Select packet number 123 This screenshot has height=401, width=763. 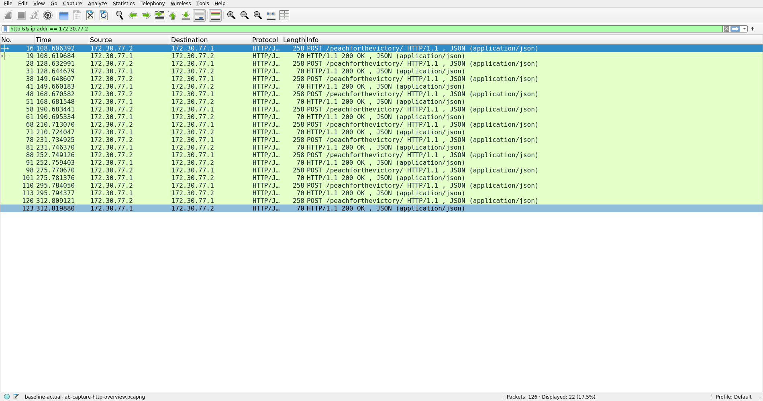381,209
